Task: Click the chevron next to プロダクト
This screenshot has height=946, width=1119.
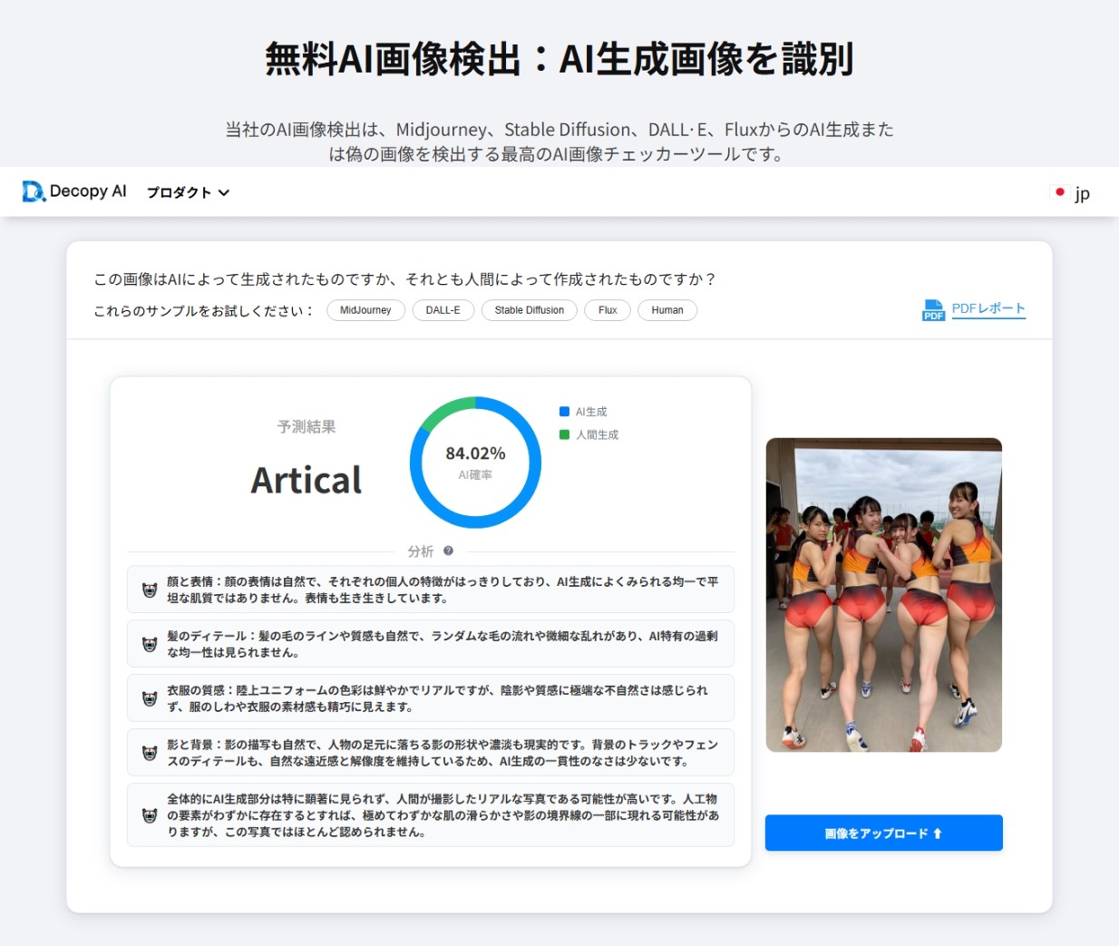Action: (x=224, y=193)
